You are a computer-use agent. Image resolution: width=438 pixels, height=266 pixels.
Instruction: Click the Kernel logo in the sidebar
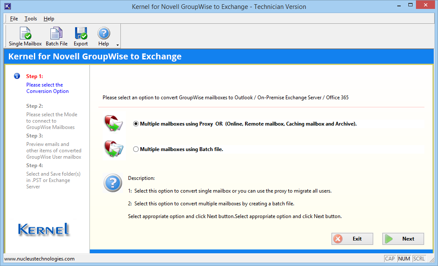[44, 229]
